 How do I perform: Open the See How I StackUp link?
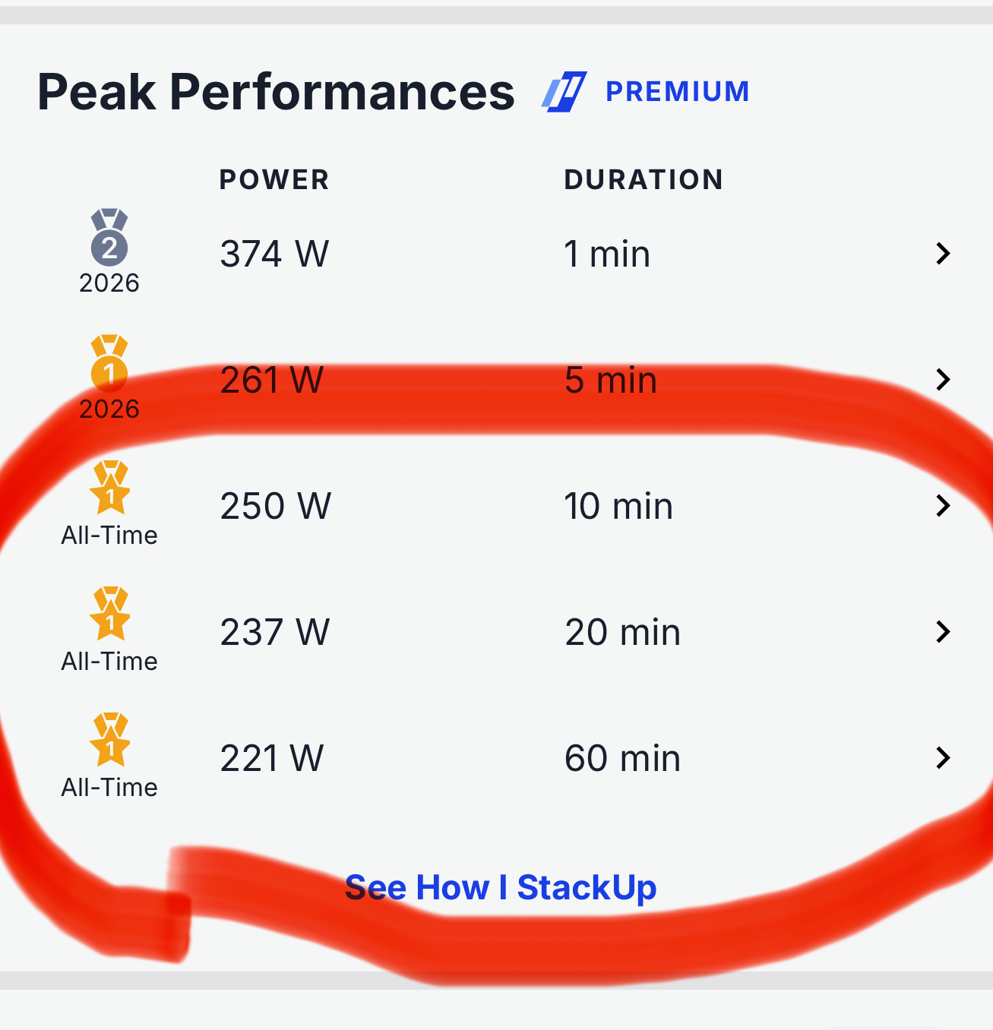tap(501, 887)
